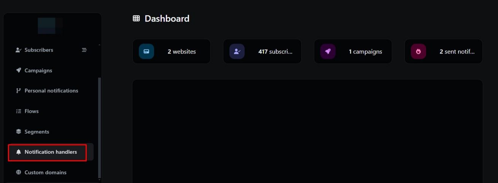Open the "1 campaigns" stat link

pos(365,52)
